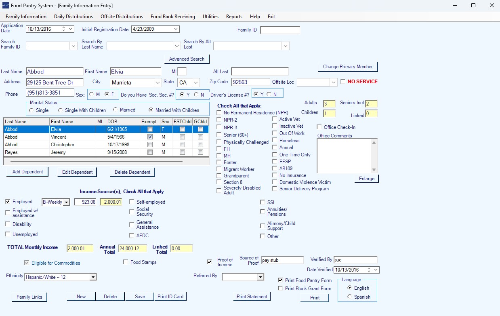Click the Application Date spinner arrows
This screenshot has height=316, width=500.
pyautogui.click(x=64, y=29)
